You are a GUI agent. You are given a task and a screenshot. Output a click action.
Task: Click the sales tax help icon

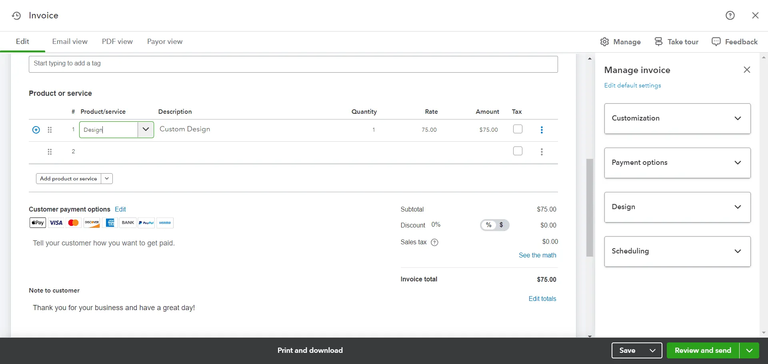pos(435,242)
